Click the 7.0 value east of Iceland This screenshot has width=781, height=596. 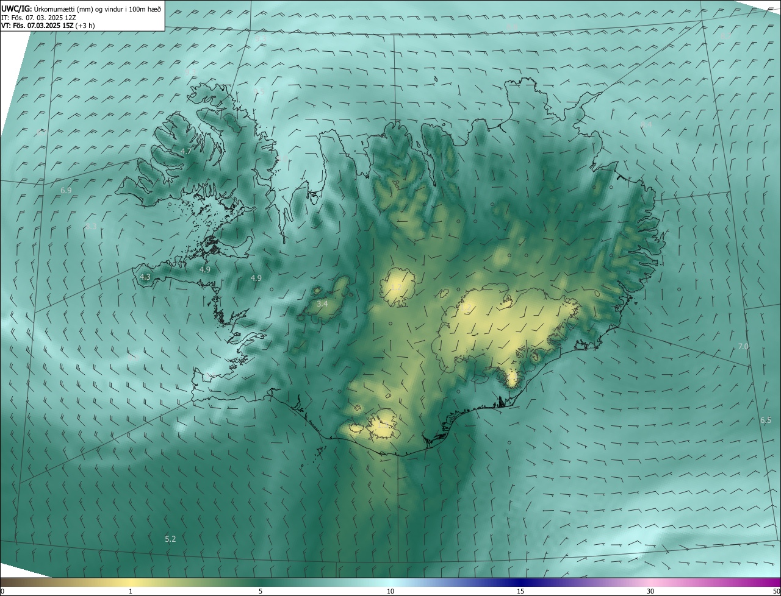click(743, 346)
